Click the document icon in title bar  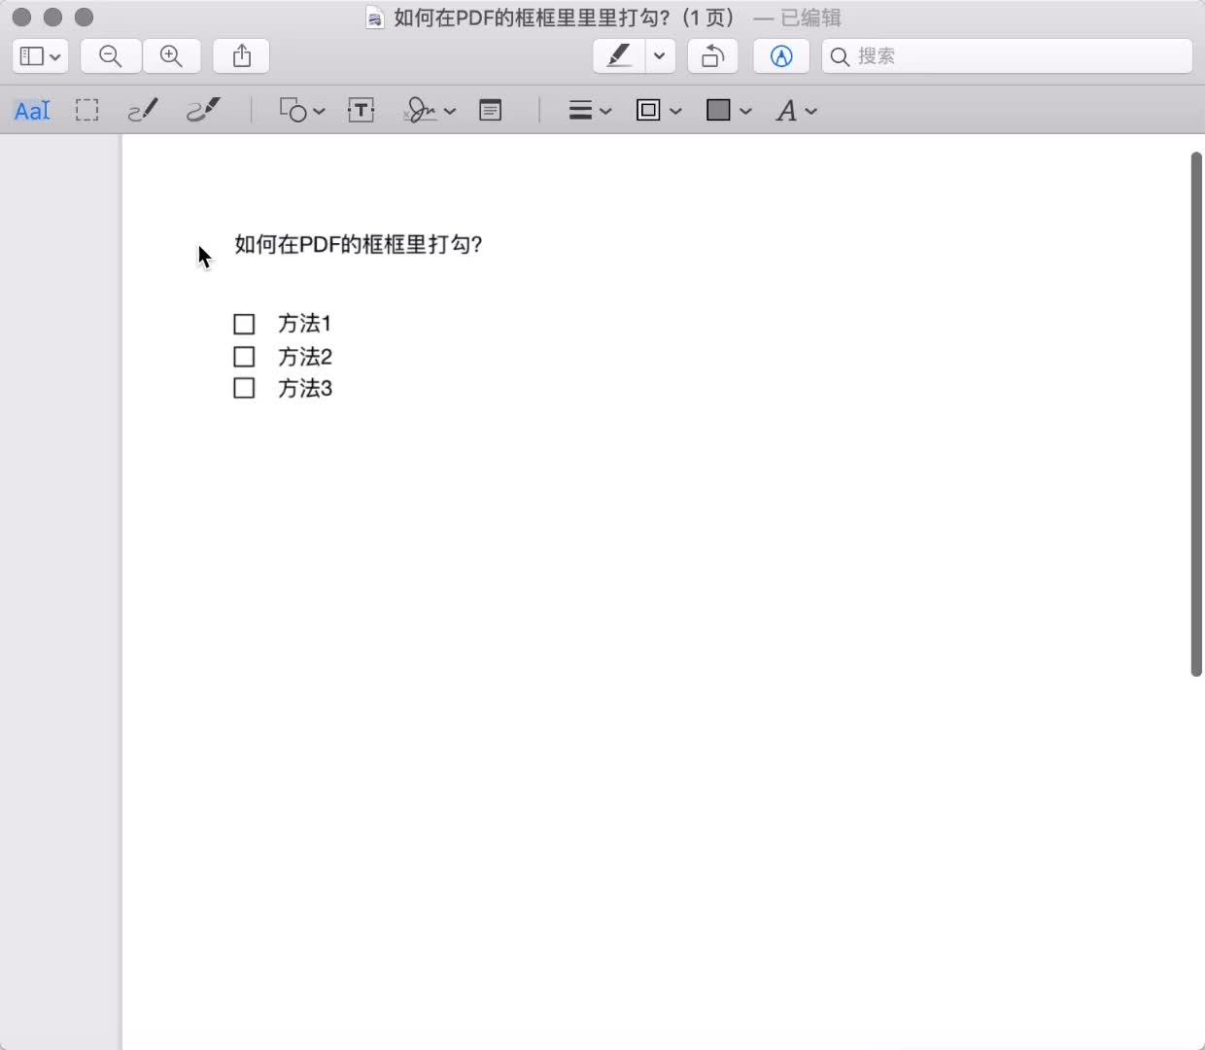[x=374, y=17]
